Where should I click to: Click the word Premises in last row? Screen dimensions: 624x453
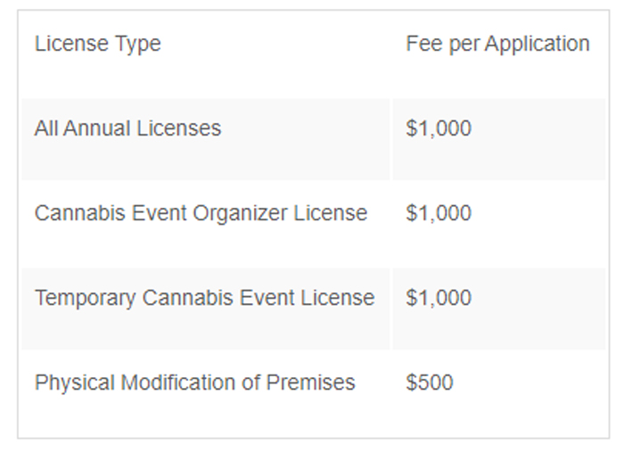(x=310, y=383)
